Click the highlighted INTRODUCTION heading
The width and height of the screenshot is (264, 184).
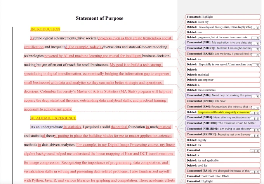point(45,29)
